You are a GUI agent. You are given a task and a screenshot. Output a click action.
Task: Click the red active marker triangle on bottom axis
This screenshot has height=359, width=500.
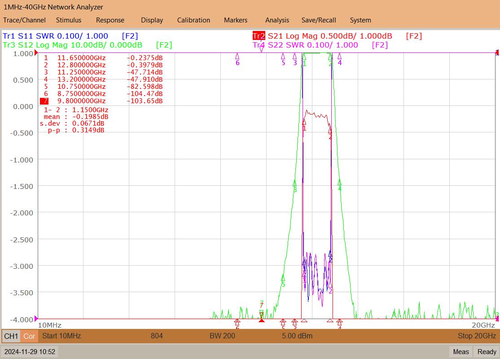coord(262,320)
